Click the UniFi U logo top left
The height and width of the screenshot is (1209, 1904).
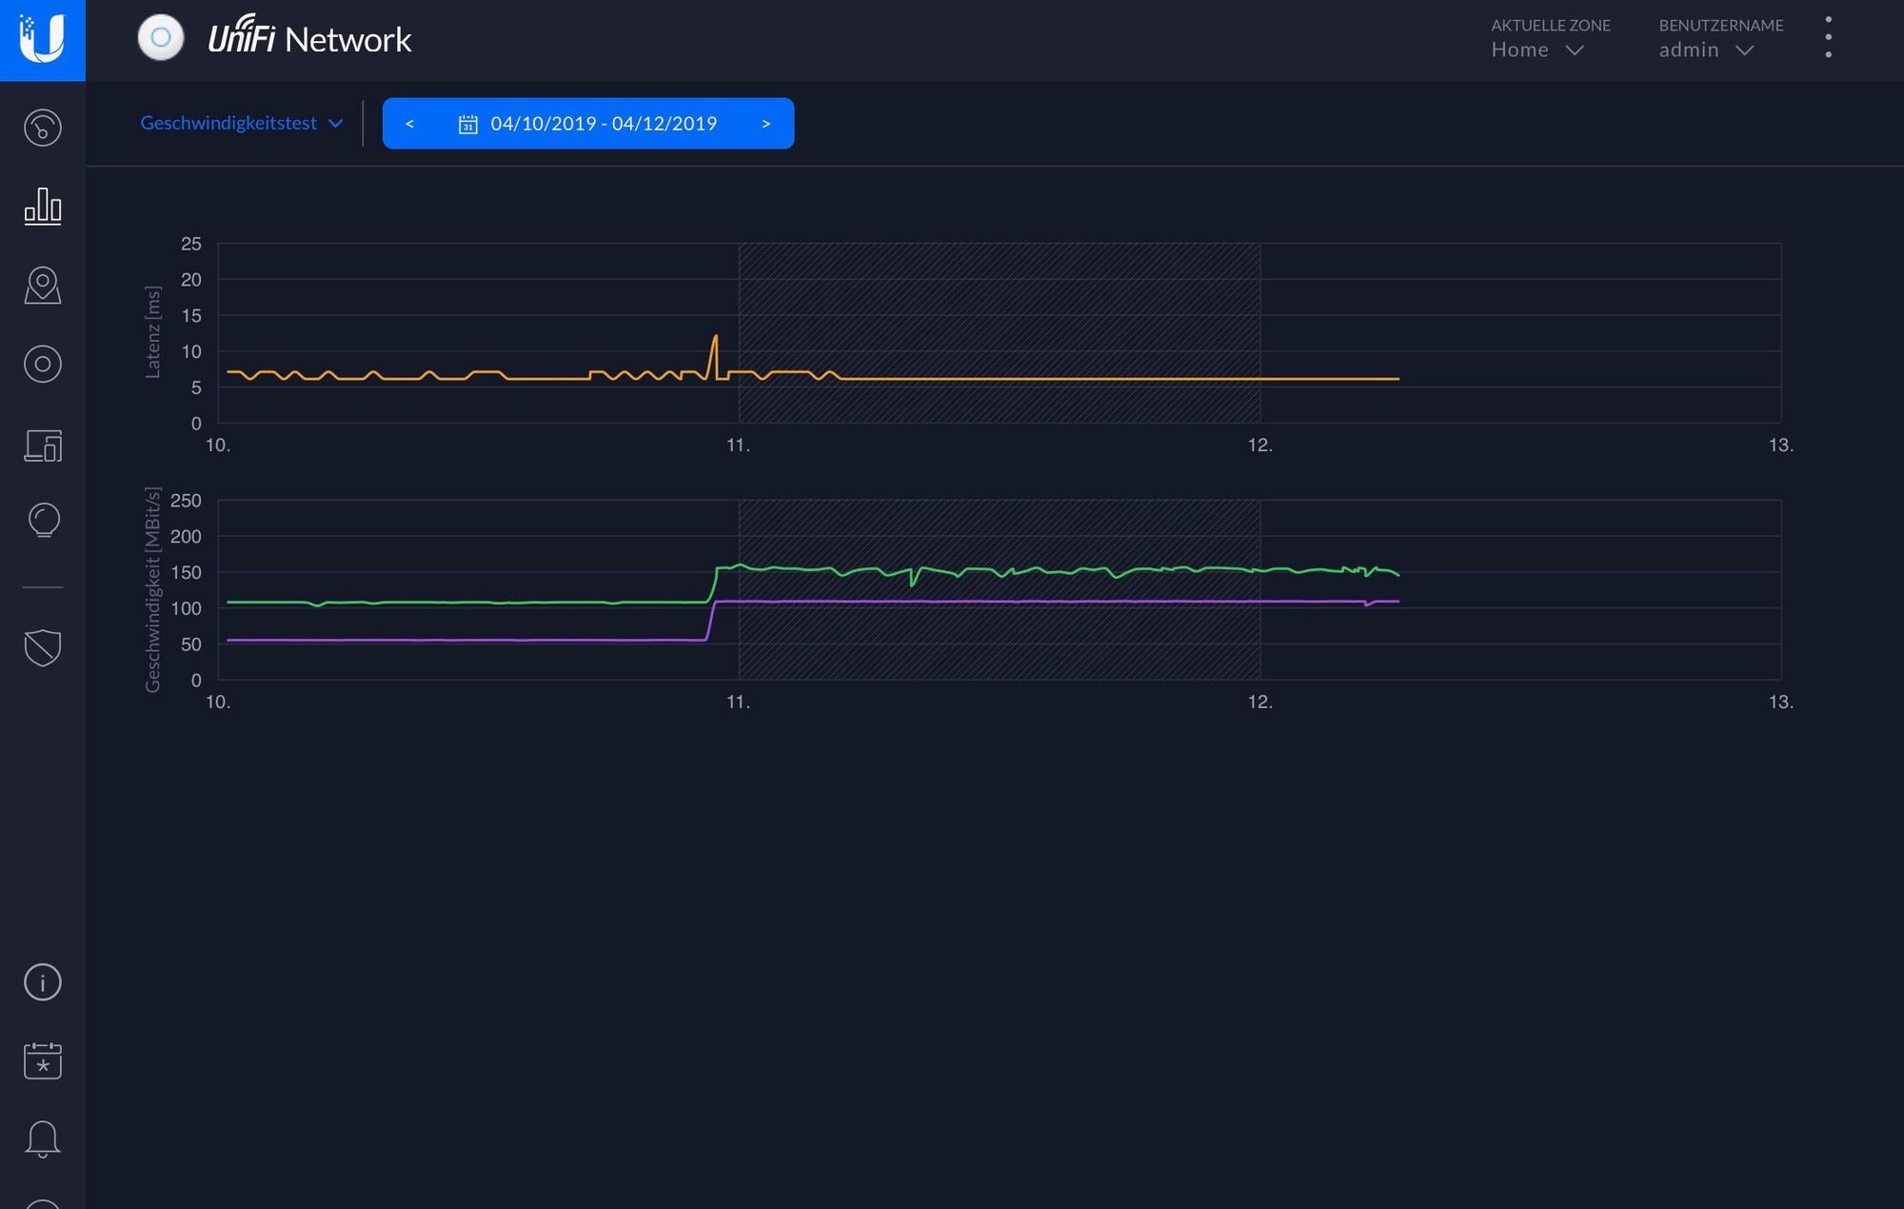pos(42,40)
